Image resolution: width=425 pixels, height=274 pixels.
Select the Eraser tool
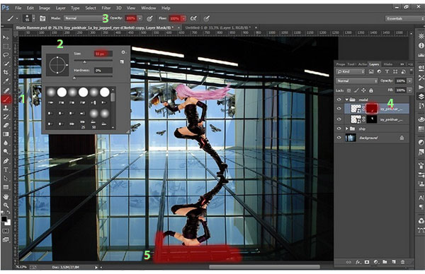tap(6, 126)
